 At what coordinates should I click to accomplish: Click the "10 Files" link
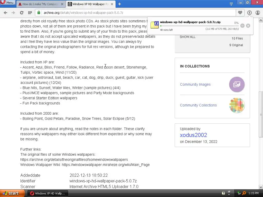coord(237,38)
